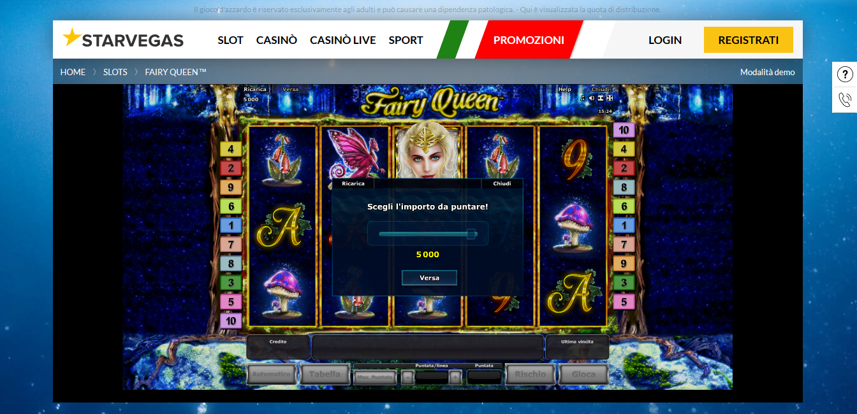
Task: Open the Promozioni tab
Action: pos(529,40)
